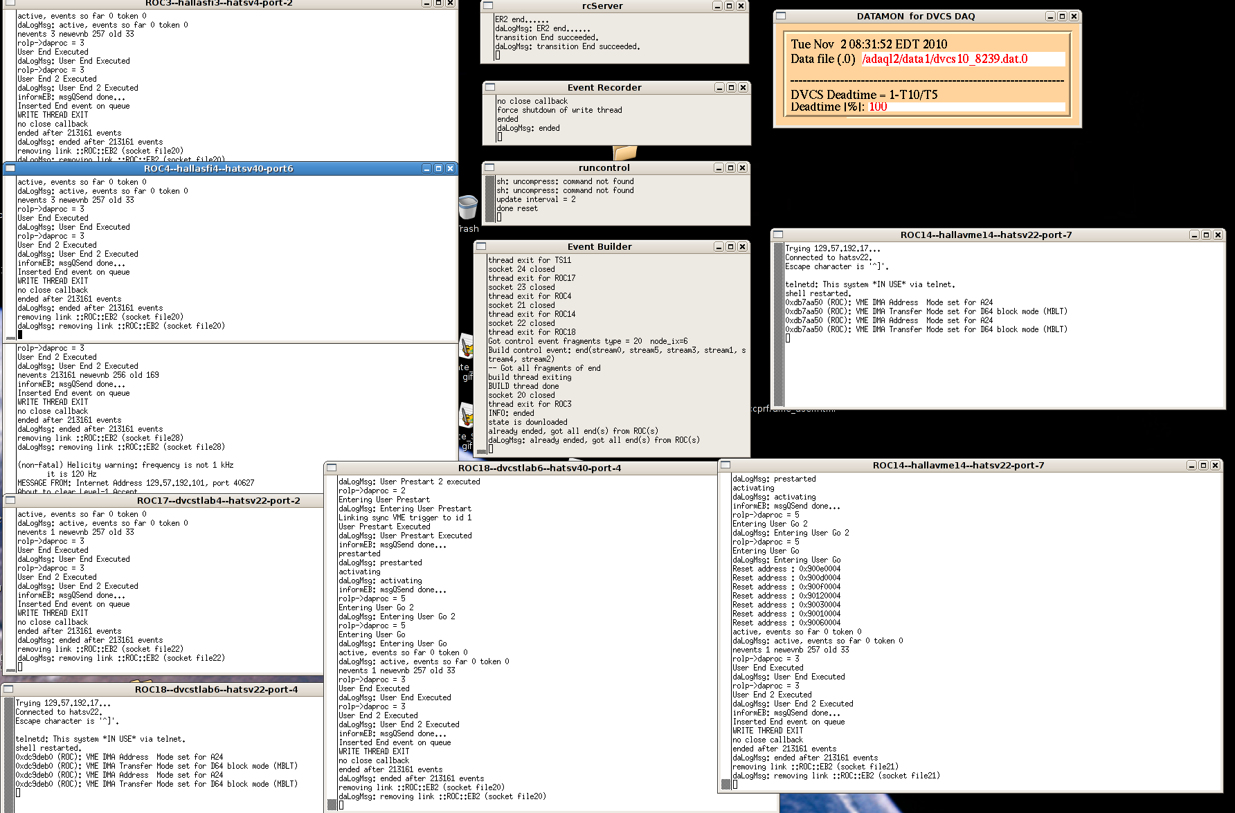Click 'Linking sync VME trigger to id 1' line

point(405,518)
